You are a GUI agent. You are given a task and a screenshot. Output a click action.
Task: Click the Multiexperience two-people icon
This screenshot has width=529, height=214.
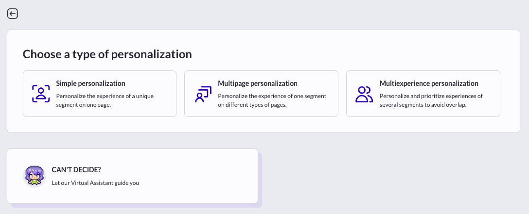(364, 94)
